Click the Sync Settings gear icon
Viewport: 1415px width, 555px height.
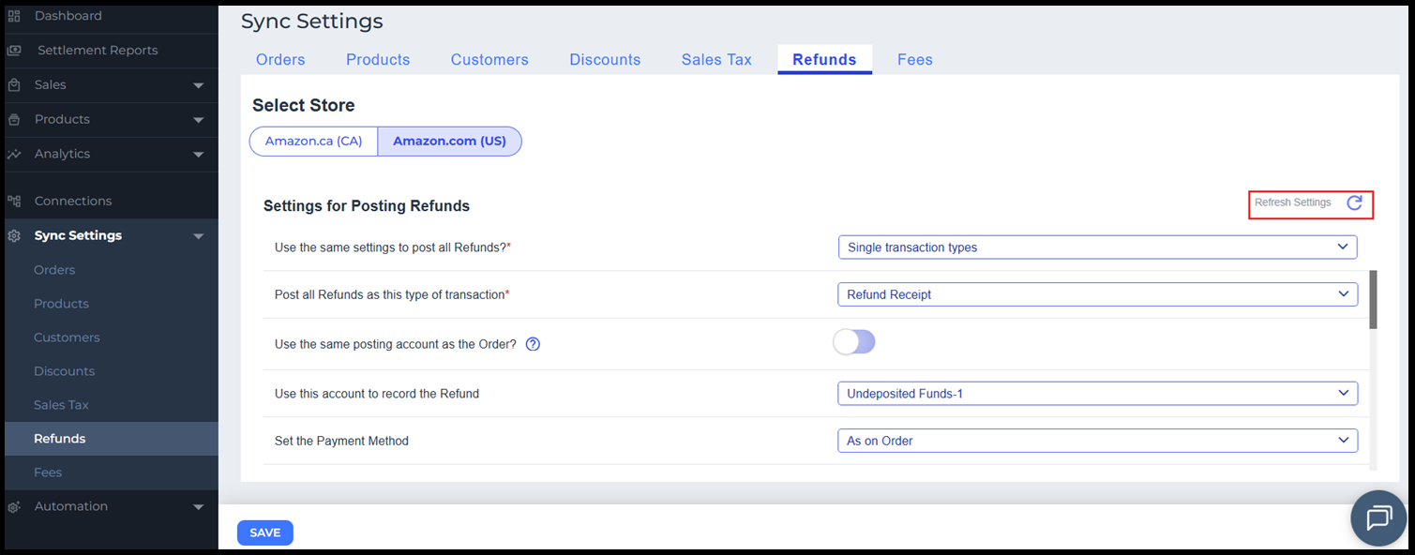[14, 235]
